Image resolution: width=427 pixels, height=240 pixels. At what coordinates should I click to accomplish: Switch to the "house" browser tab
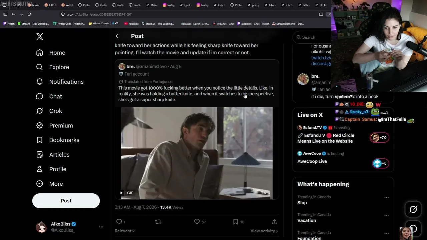pos(33,5)
